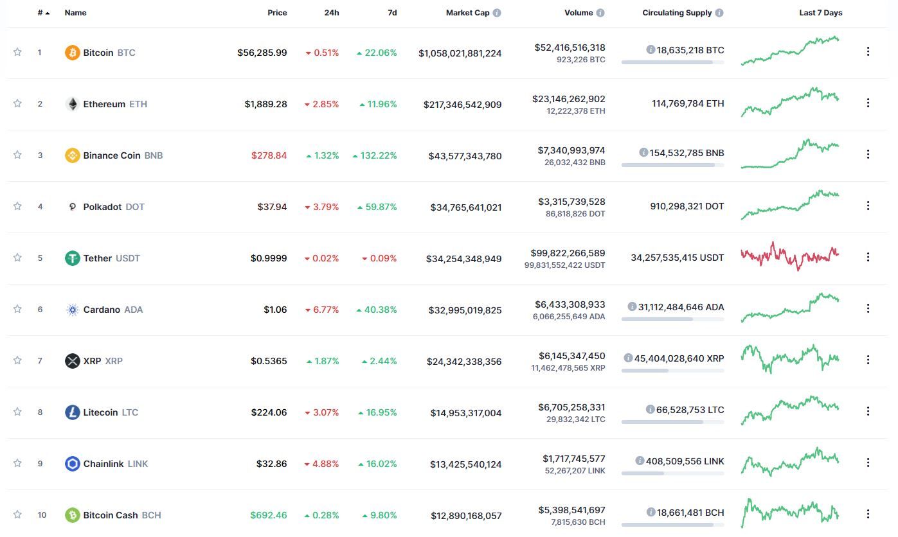Click Binance Coin's supply progress bar

click(672, 165)
